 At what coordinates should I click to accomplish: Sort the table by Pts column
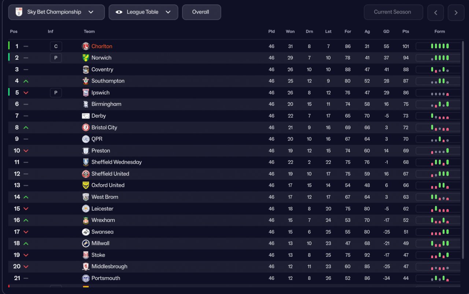click(x=406, y=31)
